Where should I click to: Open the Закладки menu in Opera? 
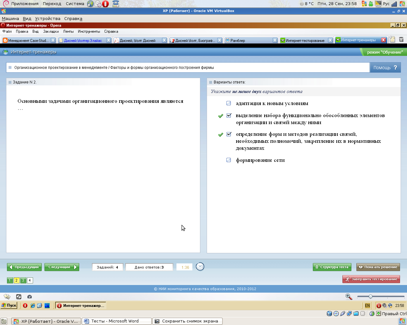coord(51,31)
